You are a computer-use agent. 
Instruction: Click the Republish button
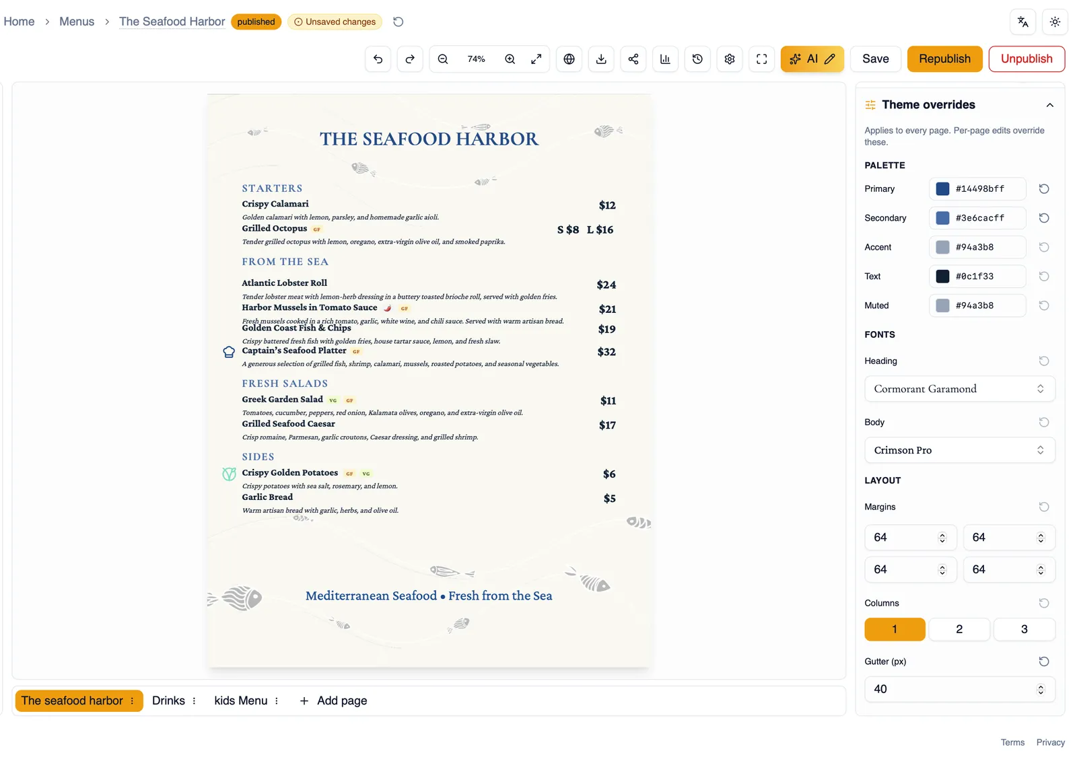[x=945, y=59]
